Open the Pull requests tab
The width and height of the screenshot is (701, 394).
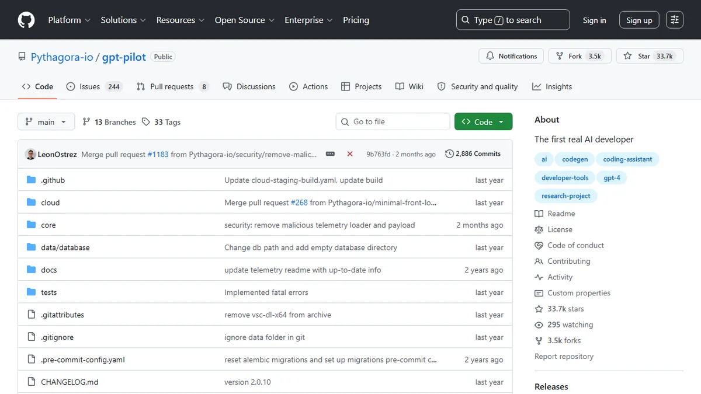pyautogui.click(x=173, y=86)
